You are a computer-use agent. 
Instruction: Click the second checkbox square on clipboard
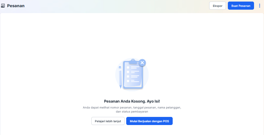[128, 72]
